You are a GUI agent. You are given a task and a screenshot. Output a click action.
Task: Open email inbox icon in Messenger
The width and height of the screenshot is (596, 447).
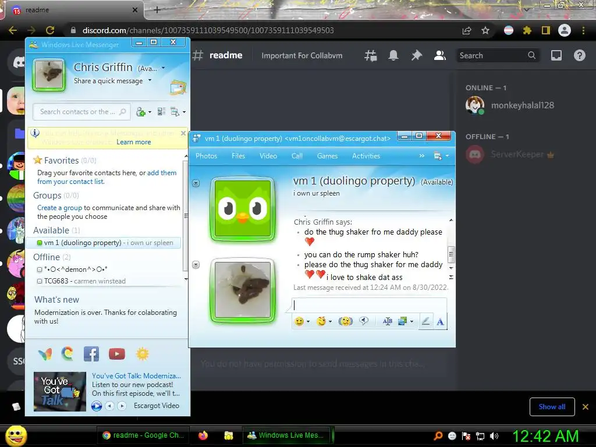[178, 87]
